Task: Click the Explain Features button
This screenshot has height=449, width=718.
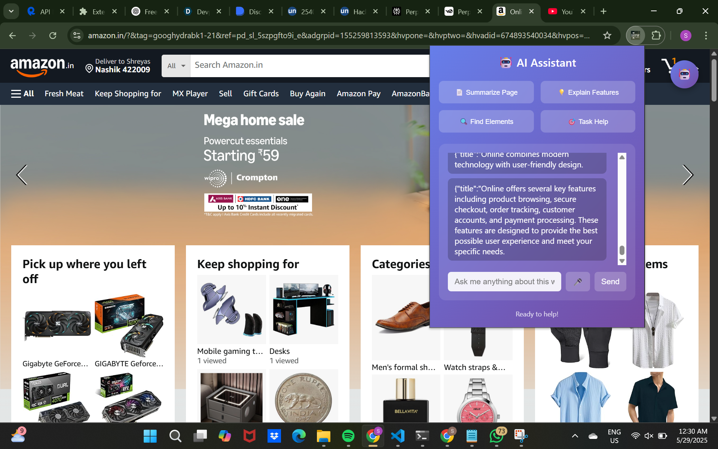Action: 587,92
